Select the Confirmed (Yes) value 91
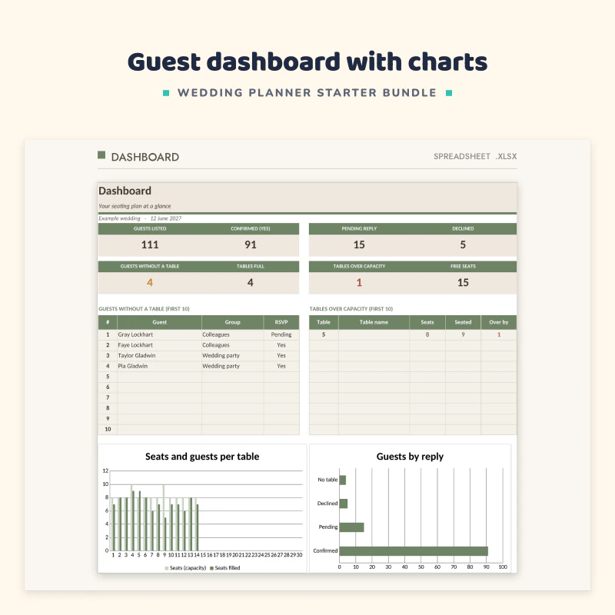Viewport: 615px width, 615px height. coord(251,244)
